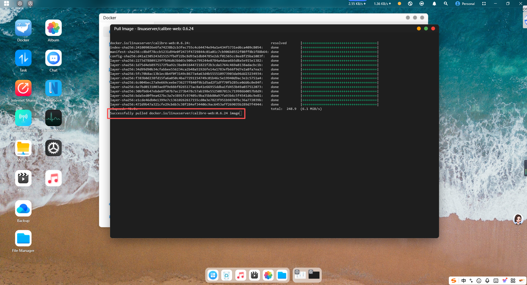Launch the Internet Share app
The image size is (527, 285).
point(23,88)
